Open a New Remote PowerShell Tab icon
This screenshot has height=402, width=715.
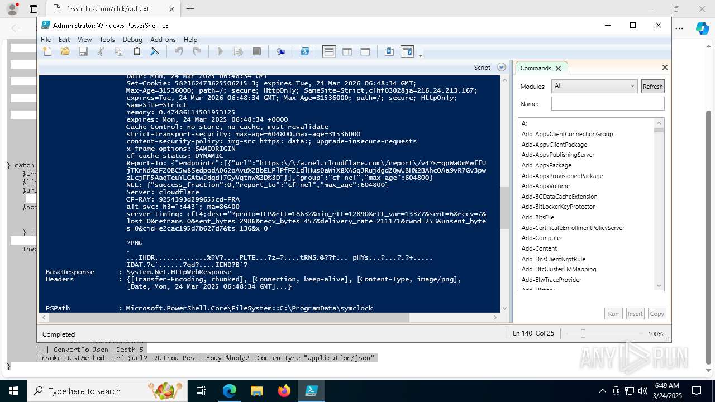[x=281, y=52]
